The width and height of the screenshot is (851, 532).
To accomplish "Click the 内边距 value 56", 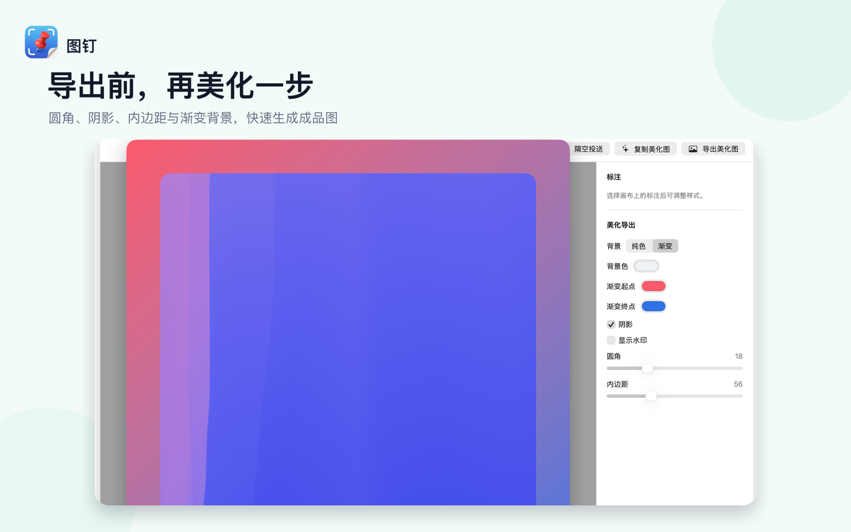I will (738, 384).
